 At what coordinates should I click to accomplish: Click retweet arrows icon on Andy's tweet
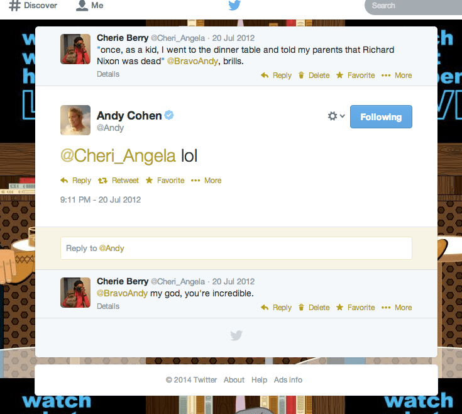click(x=103, y=181)
